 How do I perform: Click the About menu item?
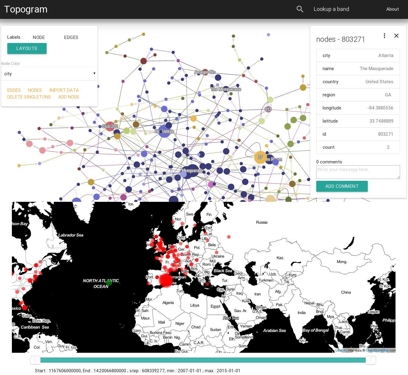(392, 9)
